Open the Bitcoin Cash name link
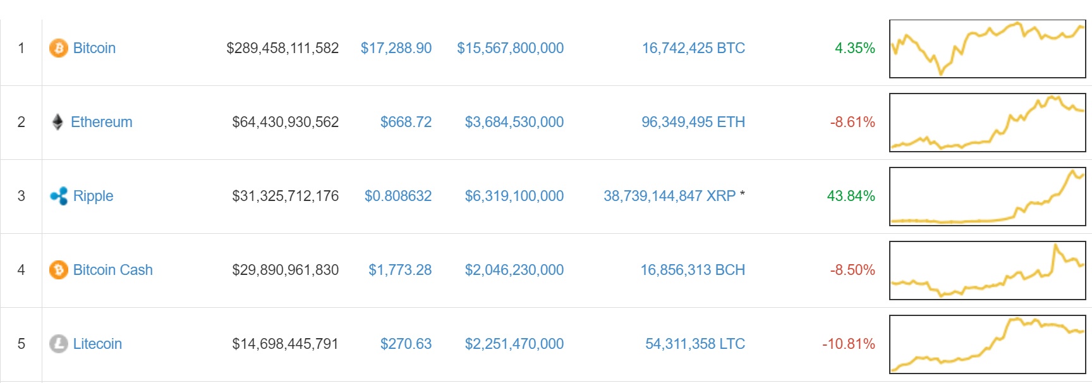1092x383 pixels. point(112,270)
